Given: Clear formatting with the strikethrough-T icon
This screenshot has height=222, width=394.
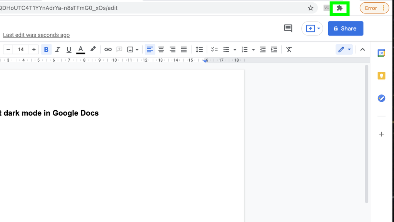Looking at the screenshot, I should pyautogui.click(x=289, y=49).
